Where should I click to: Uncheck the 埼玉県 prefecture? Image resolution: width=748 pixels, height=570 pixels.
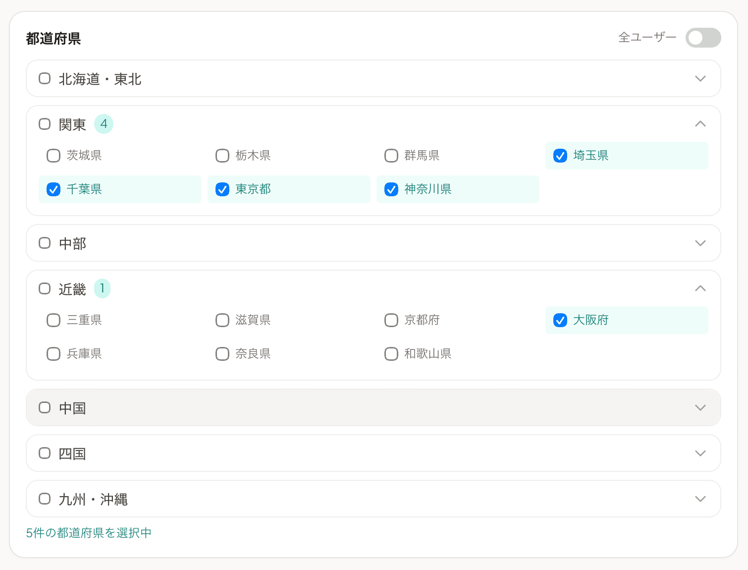[560, 156]
